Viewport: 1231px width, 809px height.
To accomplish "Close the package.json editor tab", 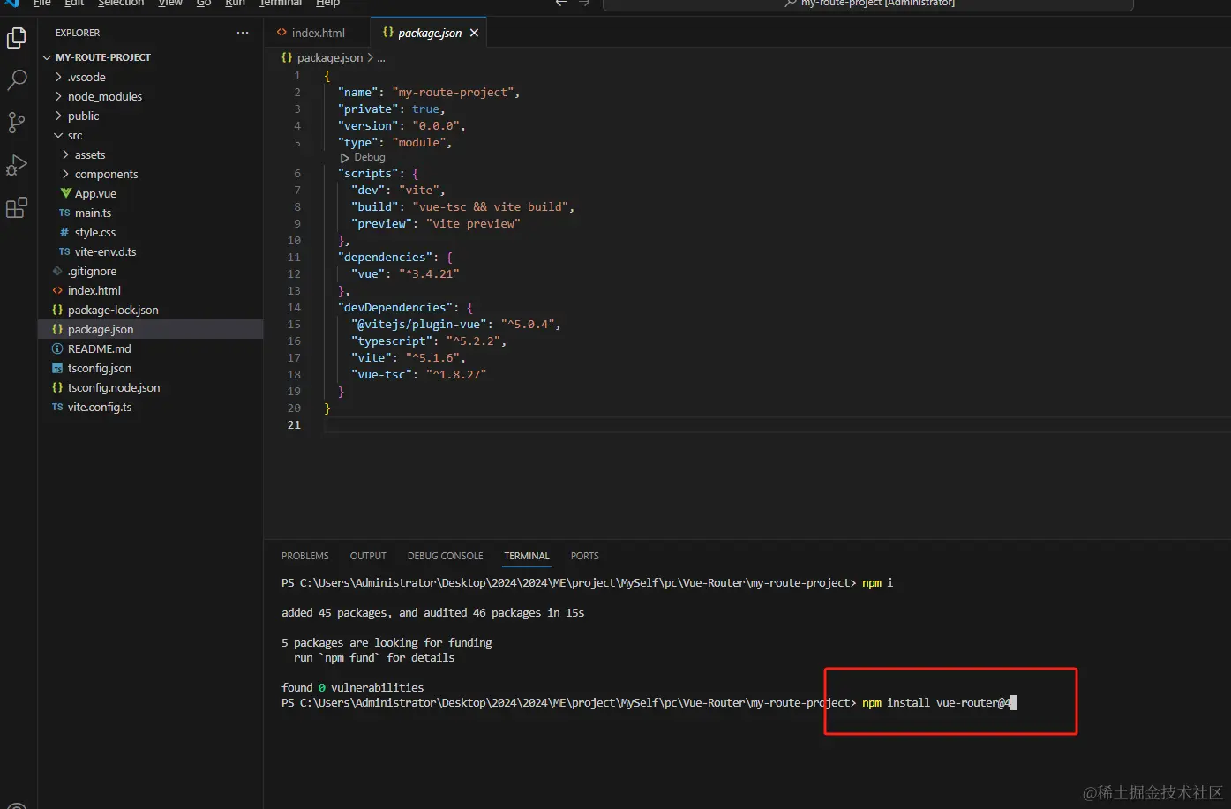I will (x=474, y=33).
